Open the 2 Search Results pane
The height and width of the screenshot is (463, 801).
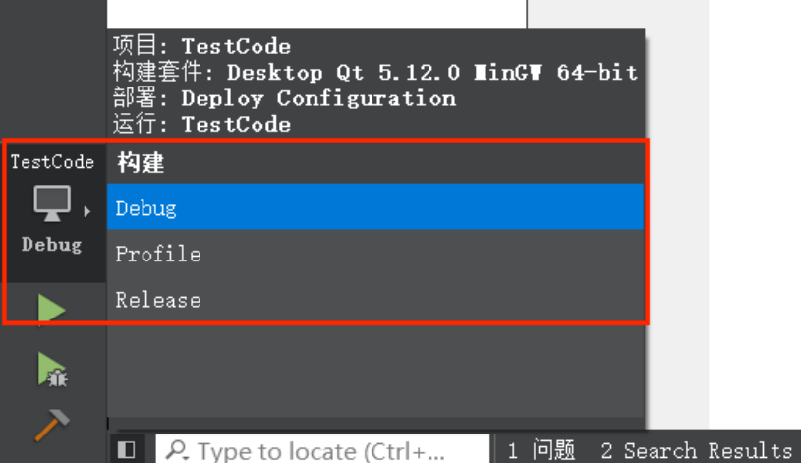point(696,451)
